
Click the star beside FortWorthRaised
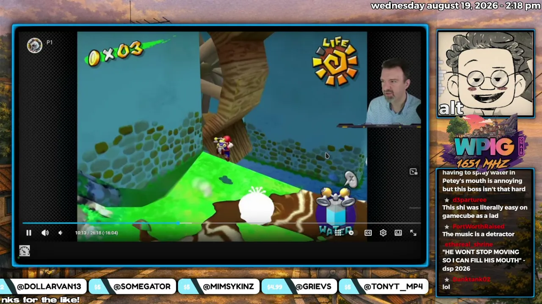click(447, 227)
